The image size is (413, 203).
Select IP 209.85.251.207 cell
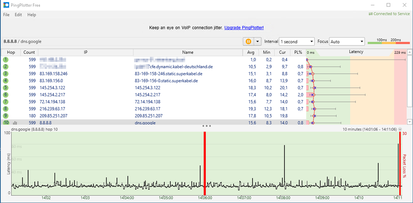click(x=53, y=116)
